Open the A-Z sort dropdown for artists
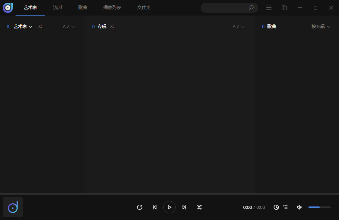The image size is (339, 220). [x=68, y=26]
